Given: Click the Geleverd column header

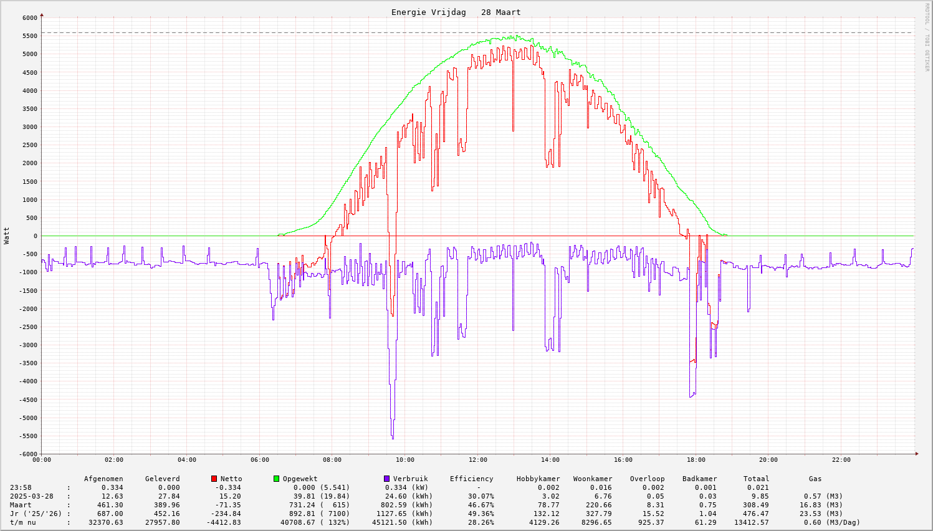Looking at the screenshot, I should (x=162, y=479).
